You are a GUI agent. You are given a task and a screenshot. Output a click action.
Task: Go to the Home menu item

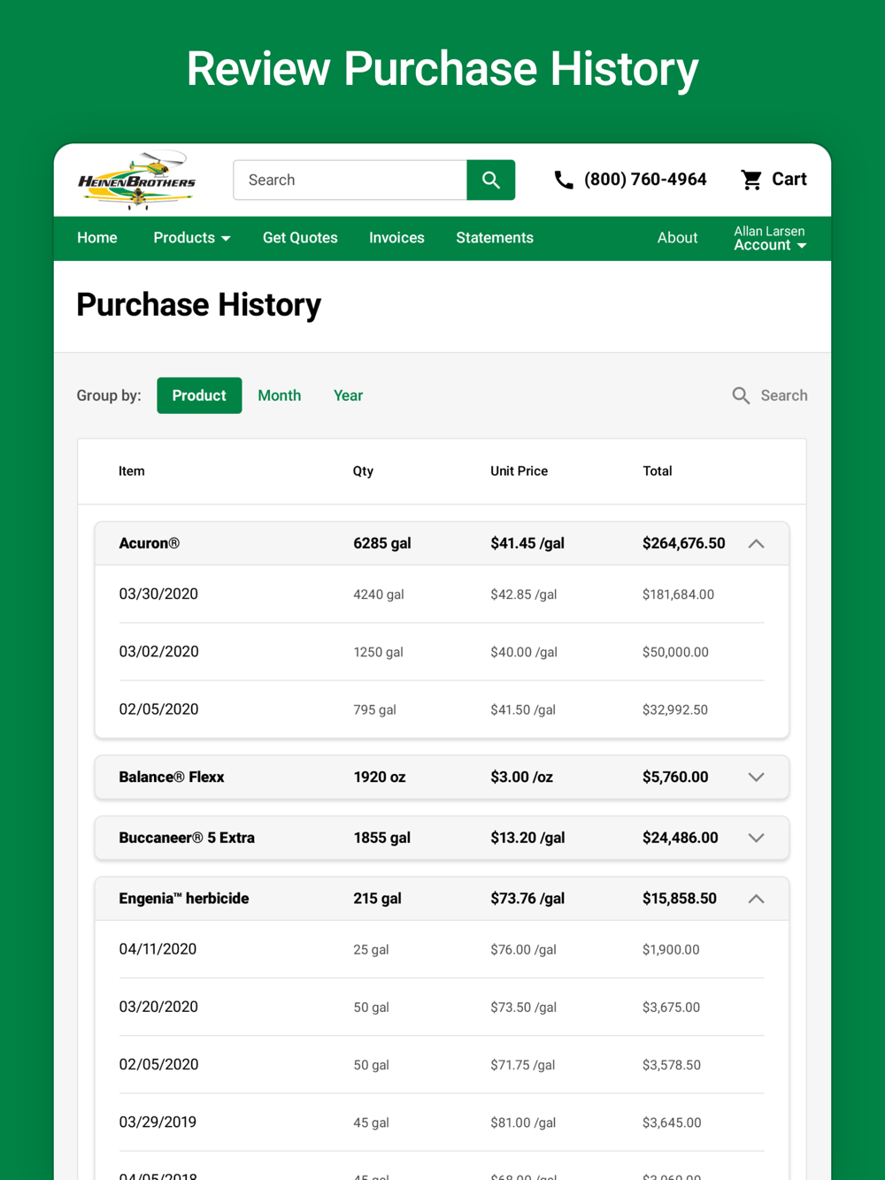pyautogui.click(x=97, y=238)
